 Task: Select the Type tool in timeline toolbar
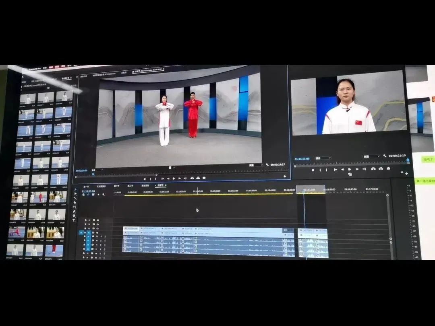[74, 220]
